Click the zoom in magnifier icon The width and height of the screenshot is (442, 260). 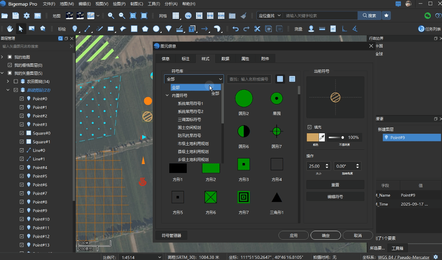[x=111, y=16]
